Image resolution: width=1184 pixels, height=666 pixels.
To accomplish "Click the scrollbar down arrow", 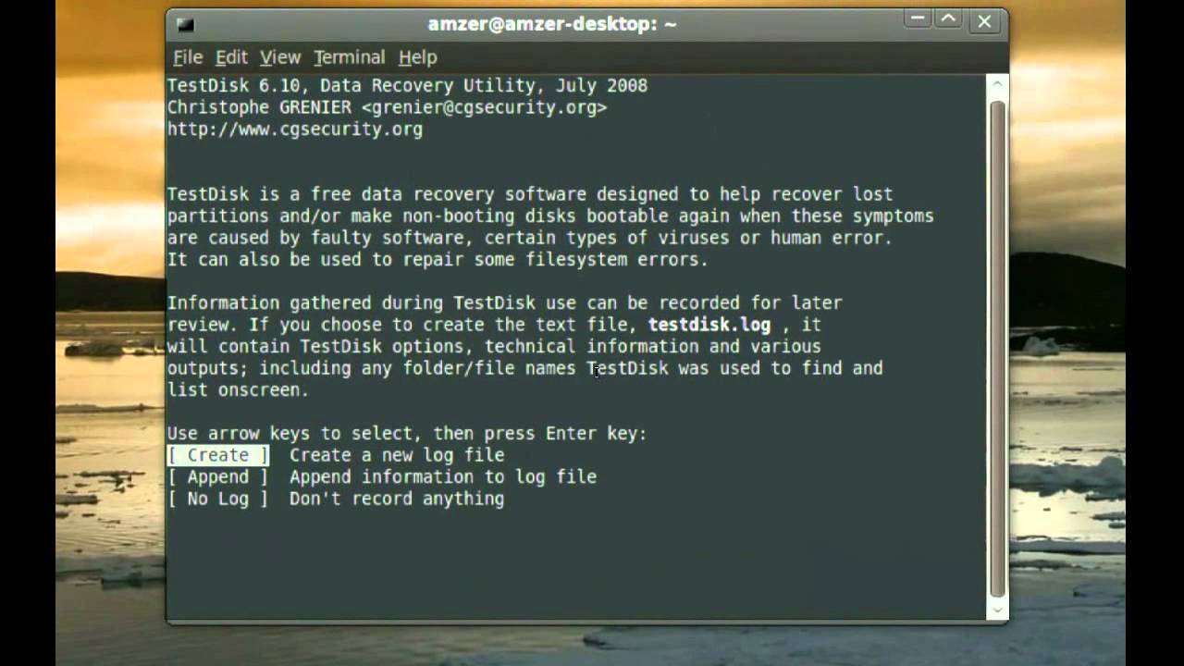I will pyautogui.click(x=997, y=610).
